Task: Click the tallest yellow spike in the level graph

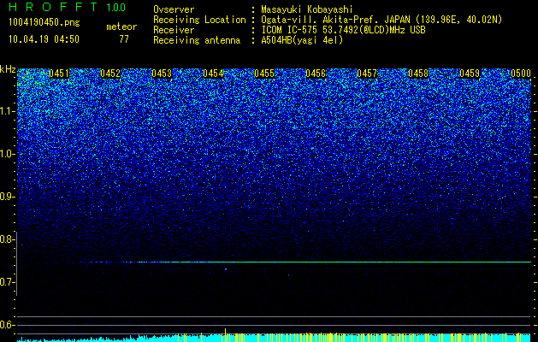Action: click(226, 334)
